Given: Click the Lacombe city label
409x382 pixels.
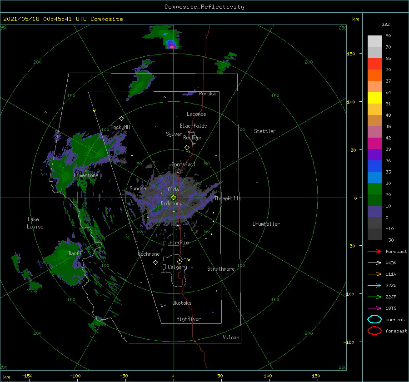Looking at the screenshot, I should coord(196,114).
